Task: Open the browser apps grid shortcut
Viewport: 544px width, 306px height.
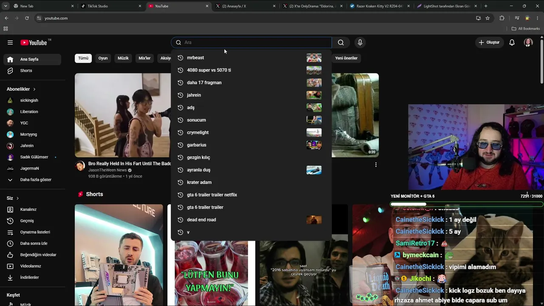Action: [x=6, y=28]
